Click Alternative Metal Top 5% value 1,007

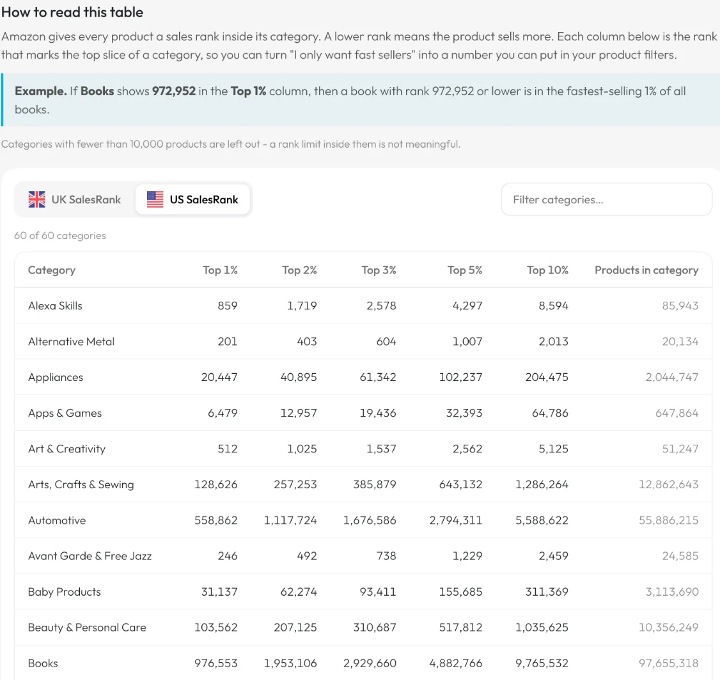coord(467,341)
